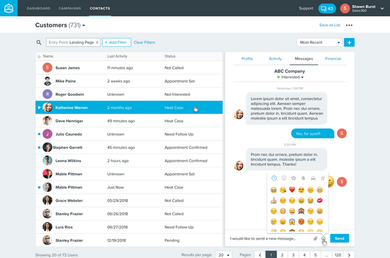Click the search magnifier icon
390x258 pixels.
click(x=39, y=42)
